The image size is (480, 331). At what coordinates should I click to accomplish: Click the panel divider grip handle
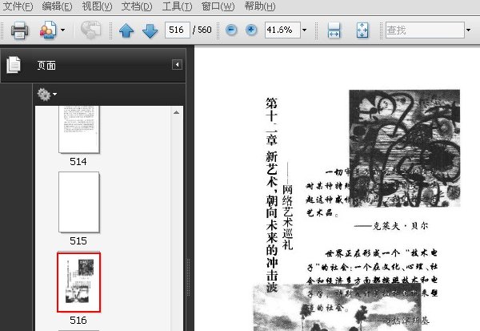click(188, 277)
